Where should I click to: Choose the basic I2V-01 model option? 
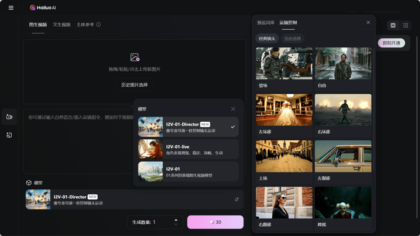(x=188, y=172)
